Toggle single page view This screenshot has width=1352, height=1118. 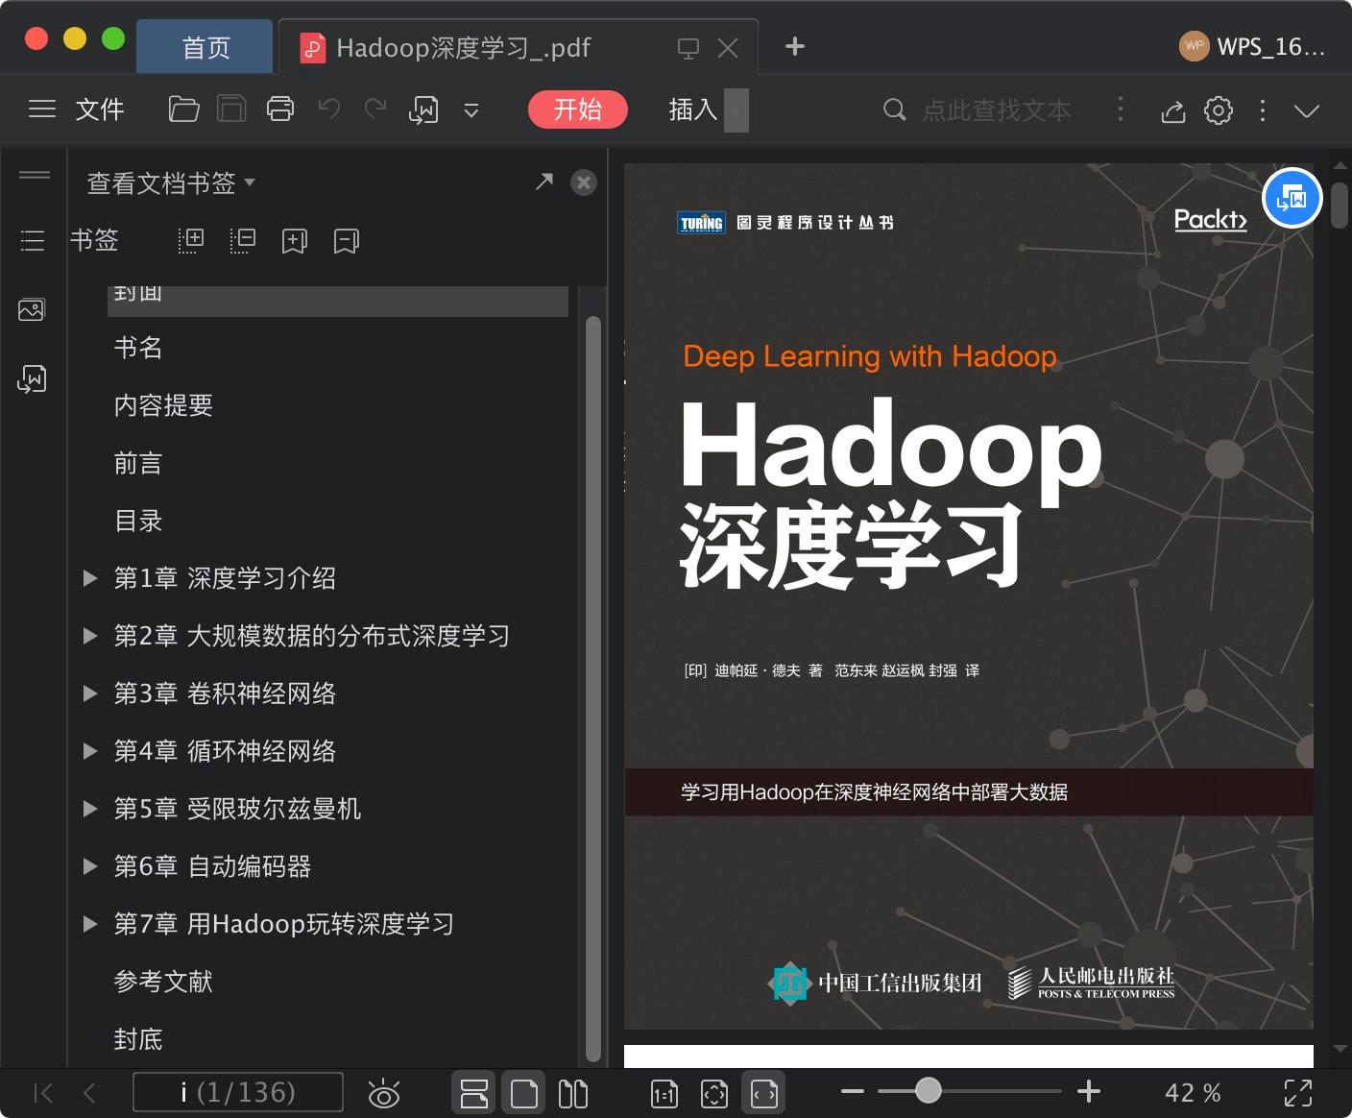coord(524,1093)
